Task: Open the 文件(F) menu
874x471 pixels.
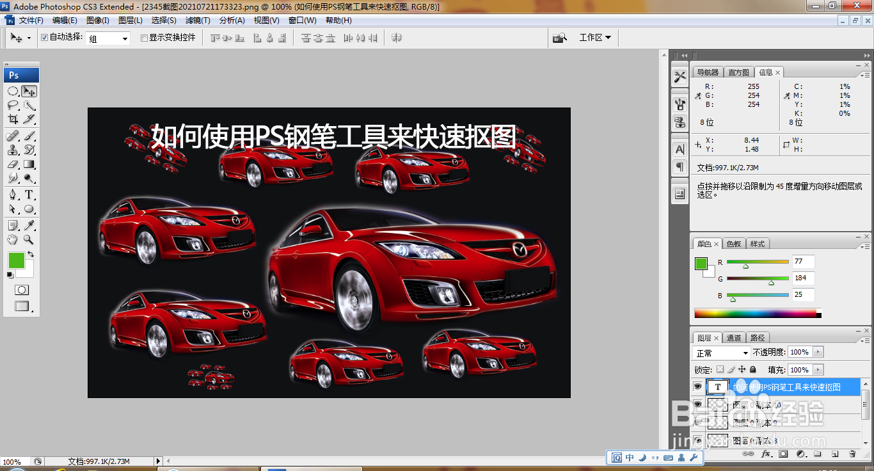Action: [x=31, y=20]
